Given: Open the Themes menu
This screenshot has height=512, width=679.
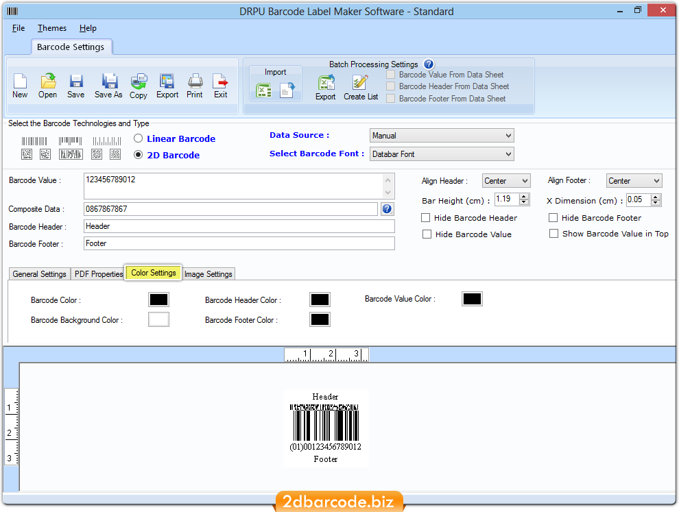Looking at the screenshot, I should 52,28.
